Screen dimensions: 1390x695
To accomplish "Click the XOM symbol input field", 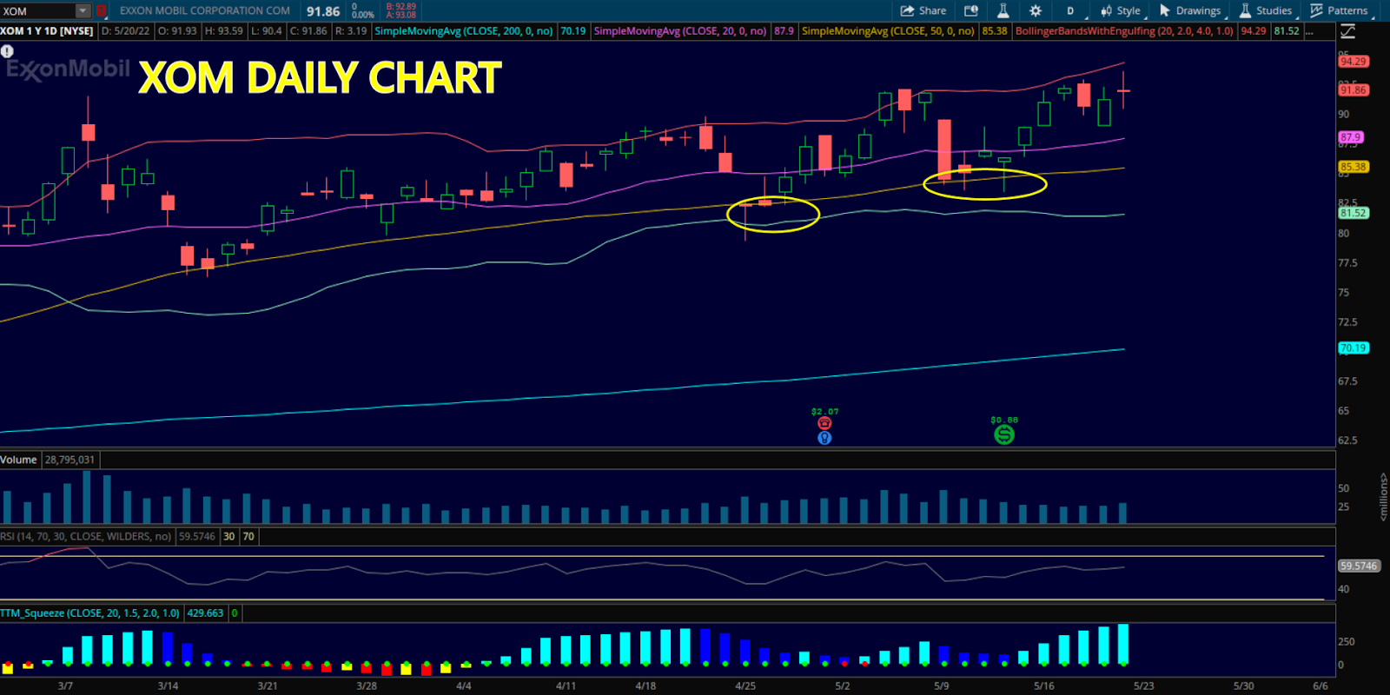I will pyautogui.click(x=38, y=11).
